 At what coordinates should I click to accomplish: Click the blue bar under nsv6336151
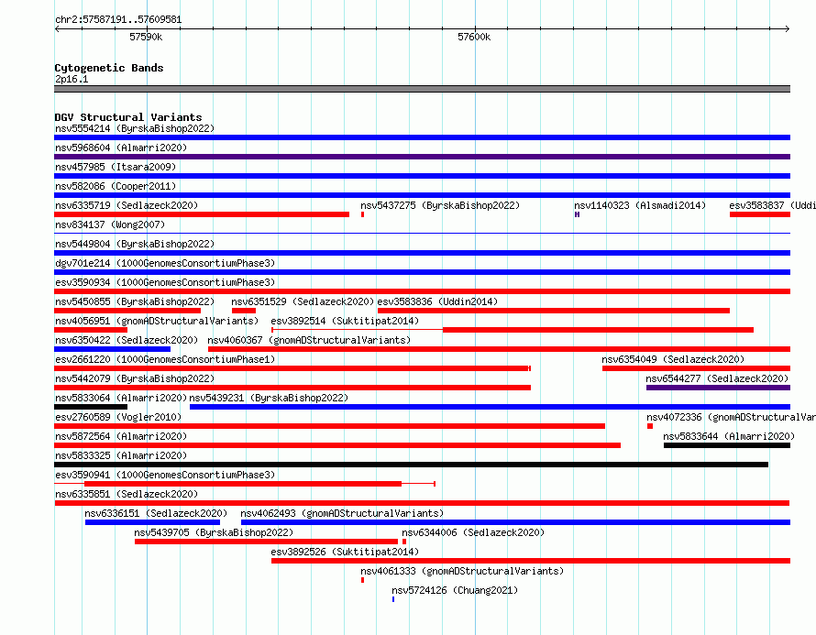pyautogui.click(x=152, y=522)
